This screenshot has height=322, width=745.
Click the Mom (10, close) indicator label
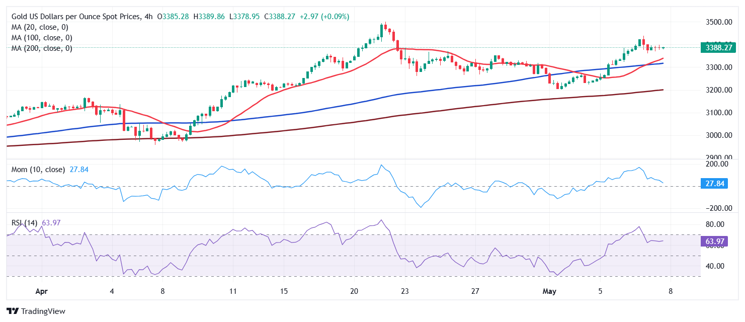pos(38,170)
